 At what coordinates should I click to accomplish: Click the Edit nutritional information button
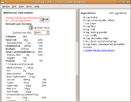(x=45, y=19)
